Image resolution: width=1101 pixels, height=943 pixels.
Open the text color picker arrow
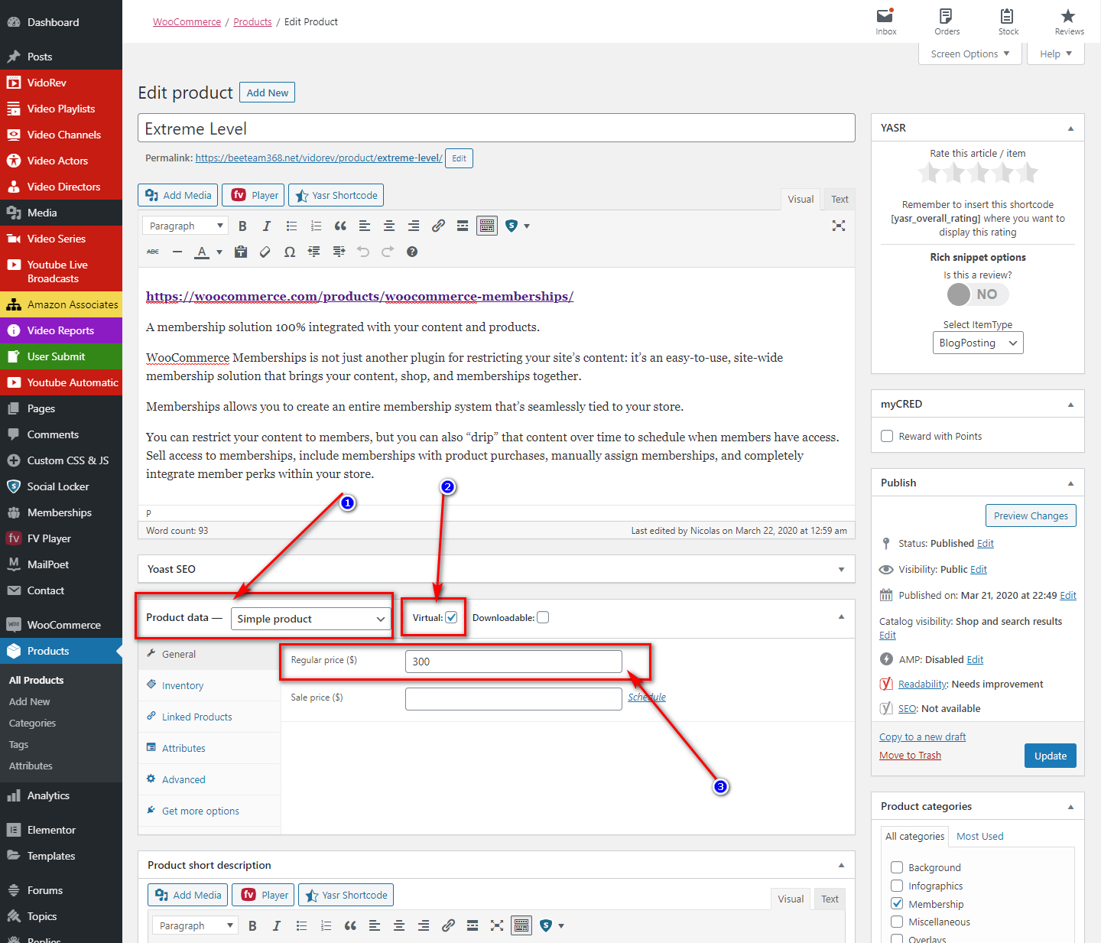coord(219,252)
